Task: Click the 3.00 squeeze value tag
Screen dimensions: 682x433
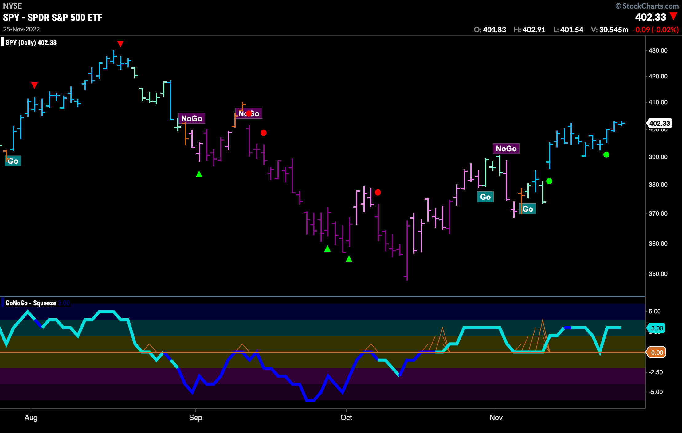Action: (657, 328)
